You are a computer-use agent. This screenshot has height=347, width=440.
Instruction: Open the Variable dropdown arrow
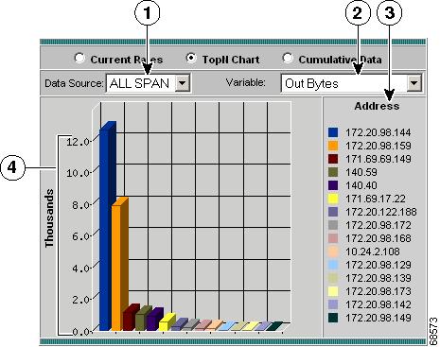pos(414,83)
